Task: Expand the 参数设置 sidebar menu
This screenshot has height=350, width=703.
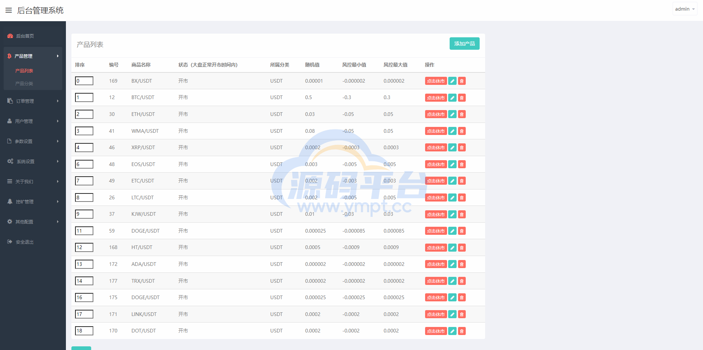Action: tap(33, 141)
